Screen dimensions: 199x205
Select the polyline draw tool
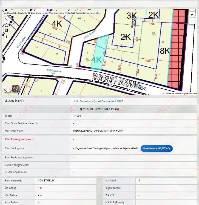click(x=6, y=19)
